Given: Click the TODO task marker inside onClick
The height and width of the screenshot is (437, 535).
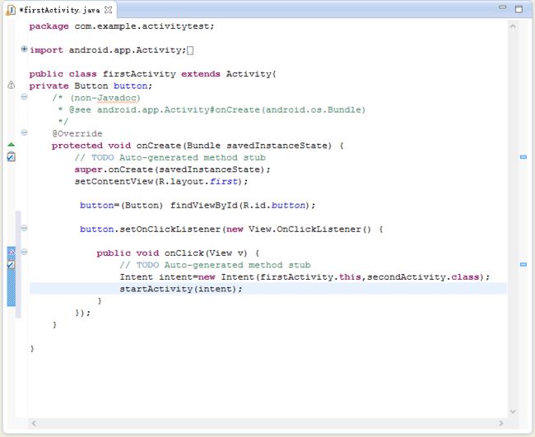Looking at the screenshot, I should [11, 264].
